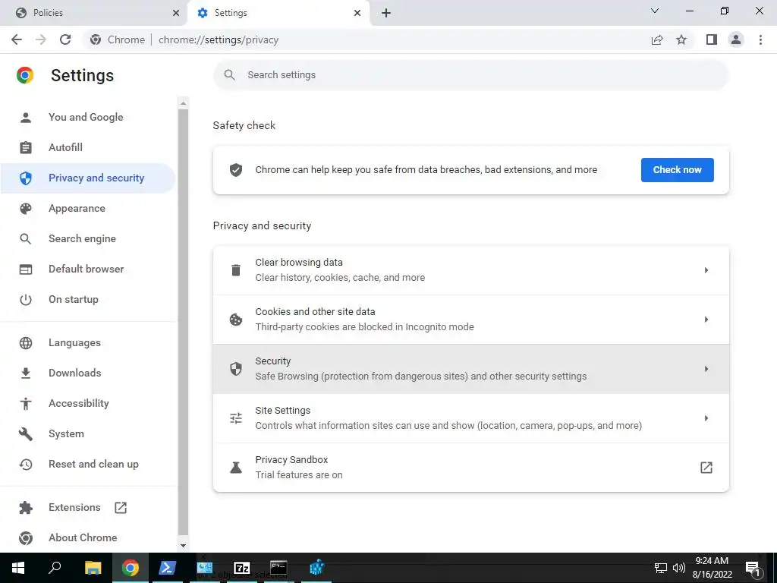Click the Search settings input field

click(x=470, y=75)
